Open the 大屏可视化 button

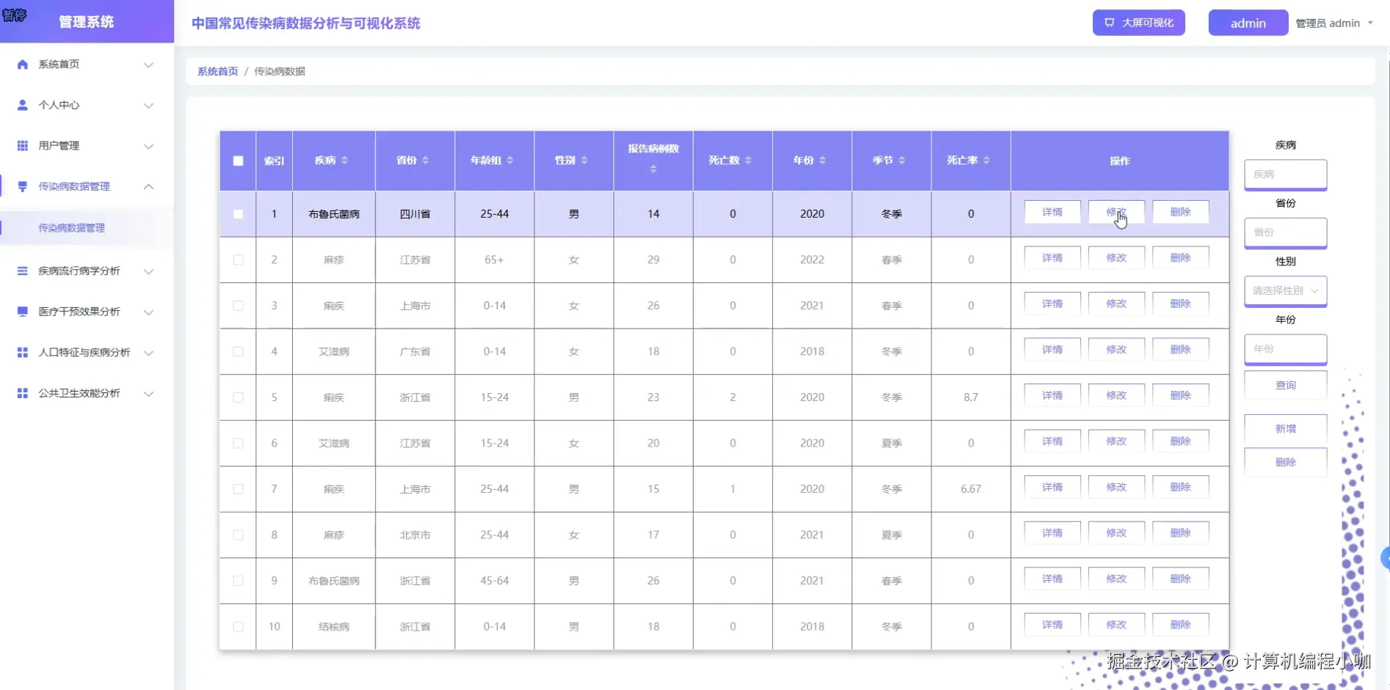point(1138,23)
